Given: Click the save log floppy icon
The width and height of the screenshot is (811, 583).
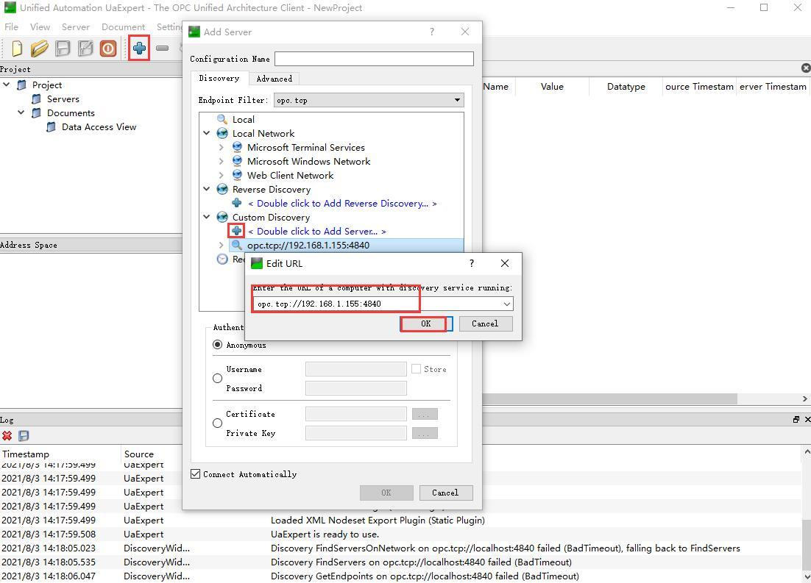Looking at the screenshot, I should [24, 436].
